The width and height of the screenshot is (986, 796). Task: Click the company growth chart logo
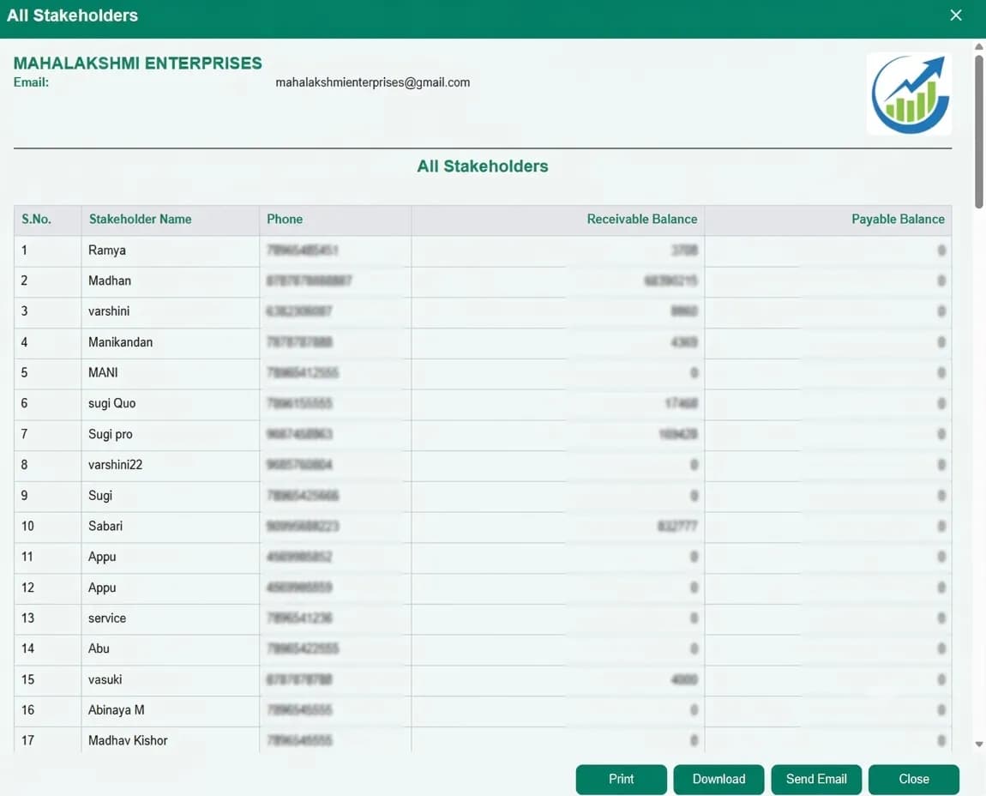coord(910,93)
